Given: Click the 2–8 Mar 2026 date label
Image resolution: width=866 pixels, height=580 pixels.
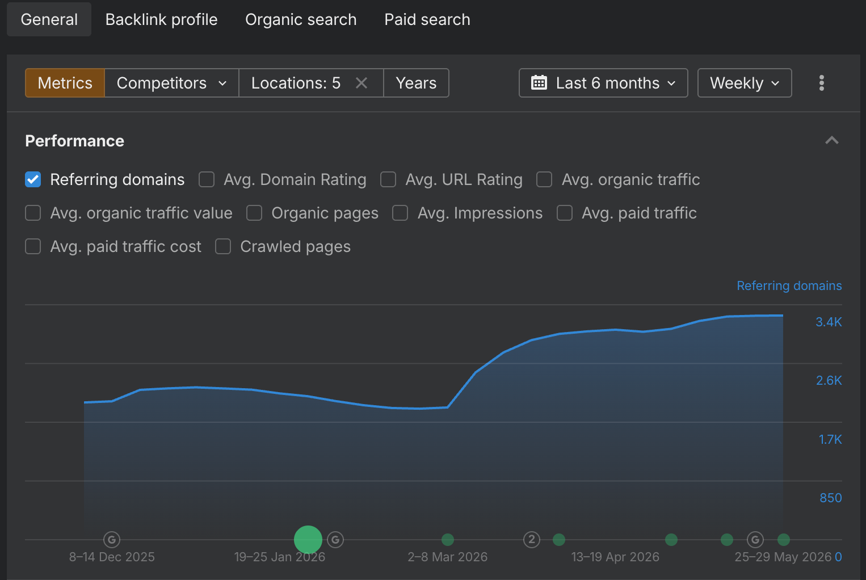Looking at the screenshot, I should point(448,557).
